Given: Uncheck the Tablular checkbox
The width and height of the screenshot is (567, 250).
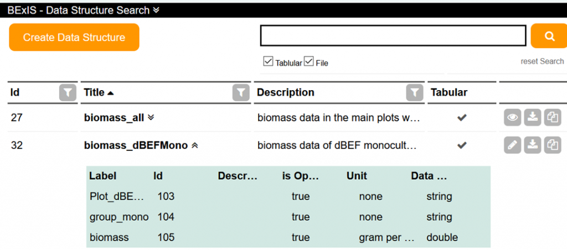Looking at the screenshot, I should (268, 61).
